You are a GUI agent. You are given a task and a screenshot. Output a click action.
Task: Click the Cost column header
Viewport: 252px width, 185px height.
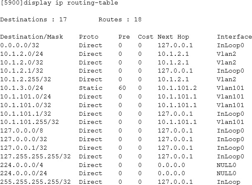(146, 37)
